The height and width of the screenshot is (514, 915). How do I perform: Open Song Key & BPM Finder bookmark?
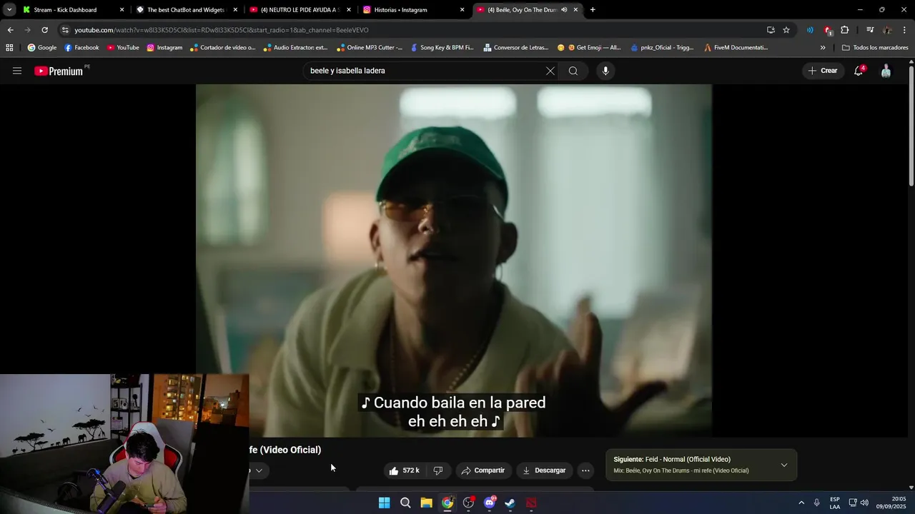pyautogui.click(x=442, y=48)
